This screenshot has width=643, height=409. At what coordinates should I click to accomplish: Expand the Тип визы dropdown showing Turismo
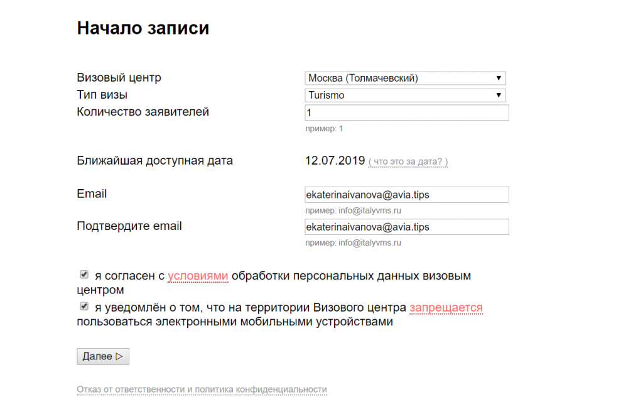[x=405, y=95]
